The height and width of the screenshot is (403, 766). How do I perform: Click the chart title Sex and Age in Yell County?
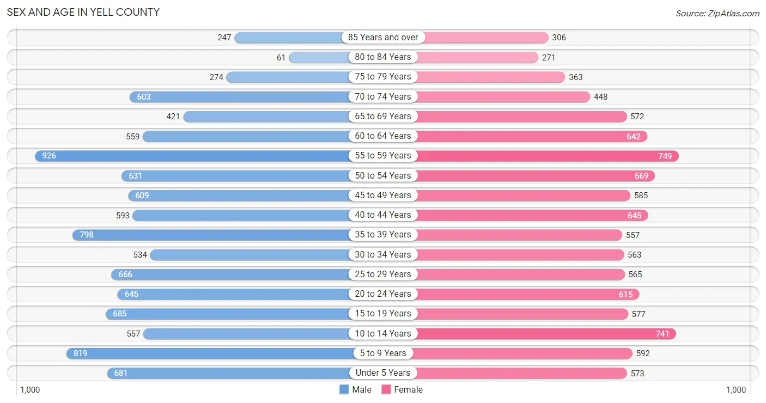click(x=83, y=12)
